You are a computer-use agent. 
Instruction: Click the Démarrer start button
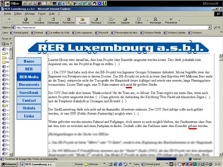pyautogui.click(x=9, y=164)
